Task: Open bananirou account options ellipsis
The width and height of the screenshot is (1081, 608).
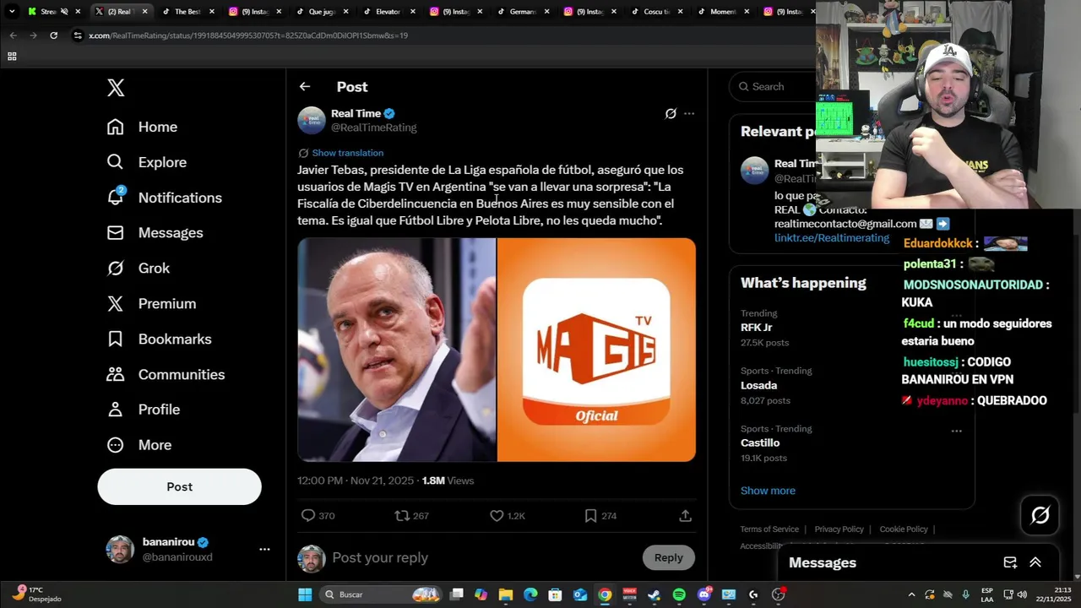Action: (x=264, y=550)
